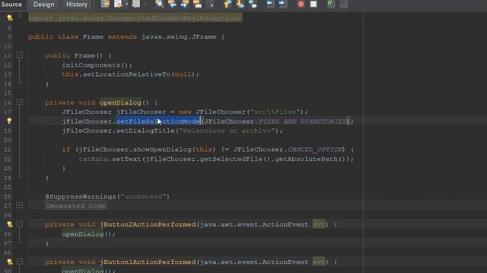The image size is (487, 273).
Task: Comment the selected lines
Action: pyautogui.click(x=330, y=4)
